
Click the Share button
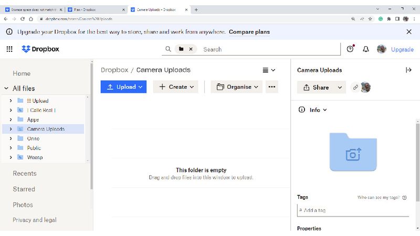(x=316, y=87)
